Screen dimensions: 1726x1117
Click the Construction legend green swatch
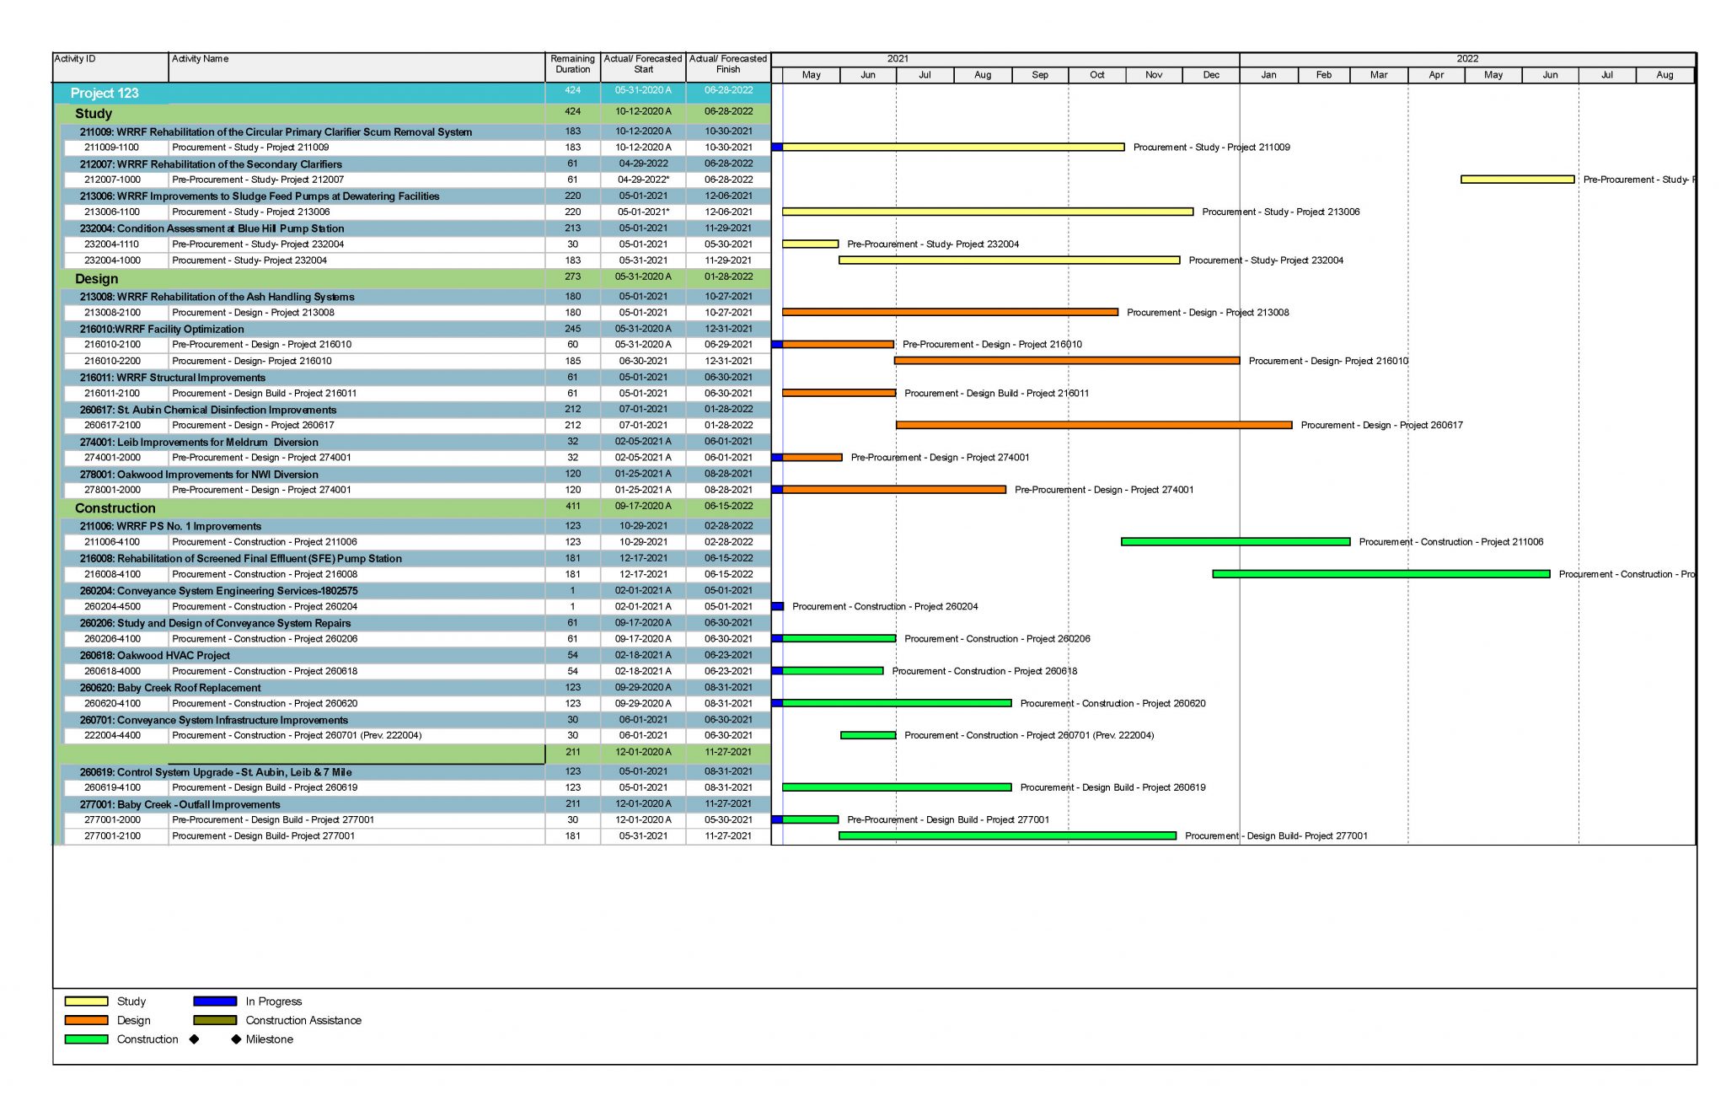(87, 1039)
